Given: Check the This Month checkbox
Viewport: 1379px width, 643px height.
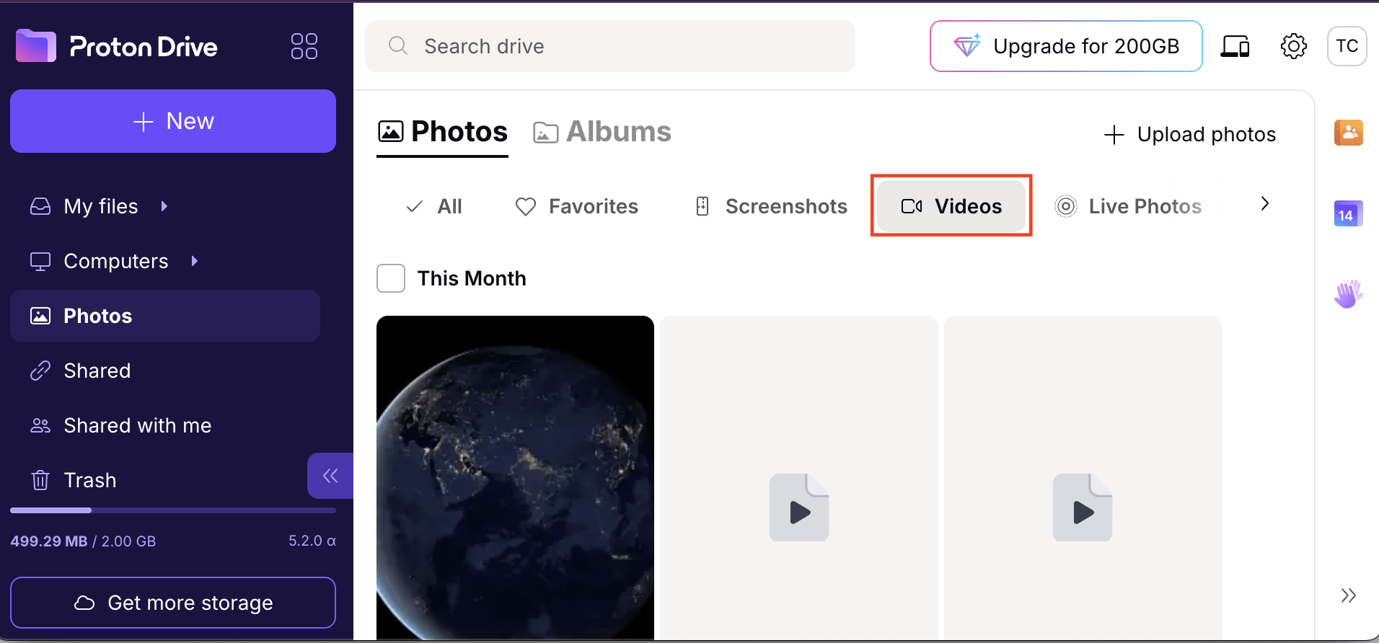Looking at the screenshot, I should click(x=391, y=278).
